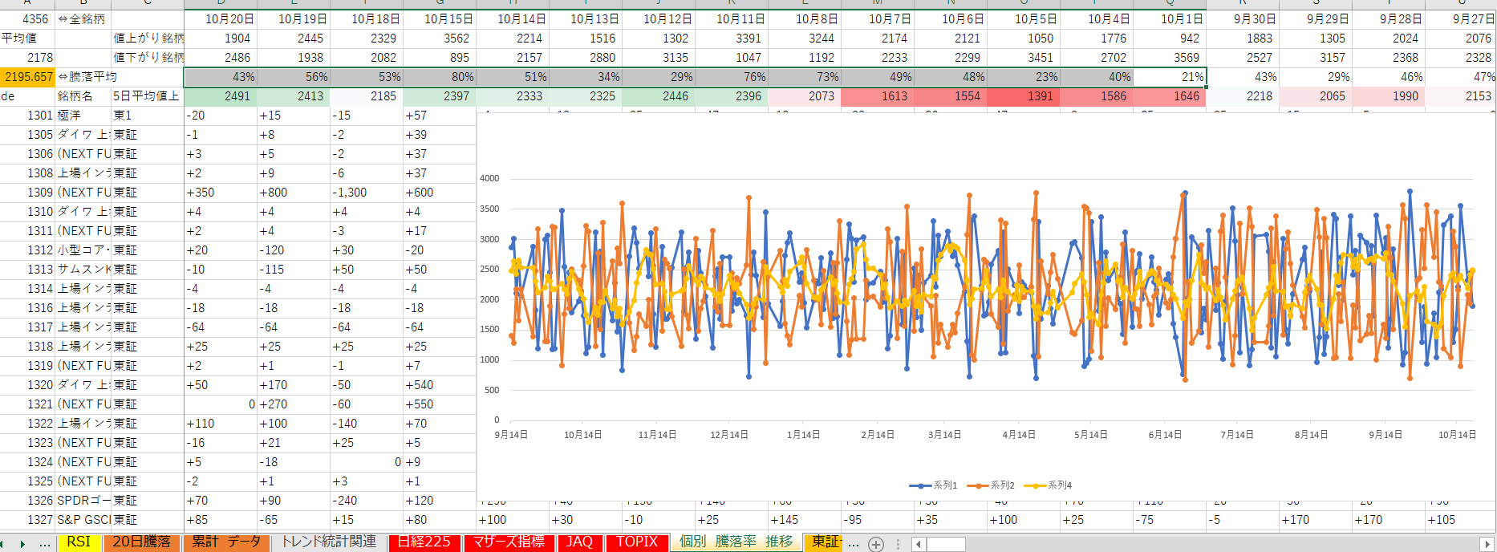Switch to 20日騰落 sheet tab

pos(142,542)
